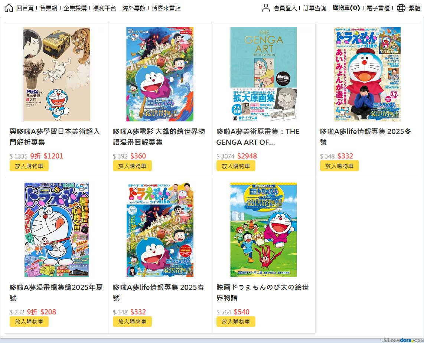
Task: Open 電子書櫃 e-book shelf link
Action: pos(378,8)
